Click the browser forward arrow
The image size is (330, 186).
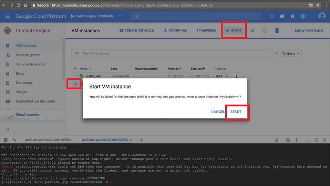[x=11, y=5]
